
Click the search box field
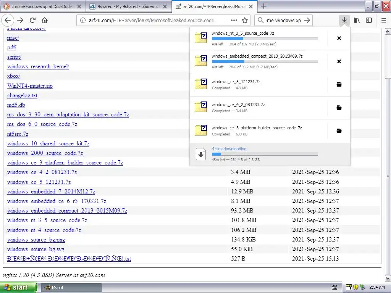pos(284,21)
